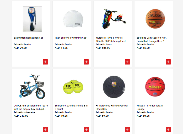Open the Badminton Racket Iron Set title

pos(28,38)
